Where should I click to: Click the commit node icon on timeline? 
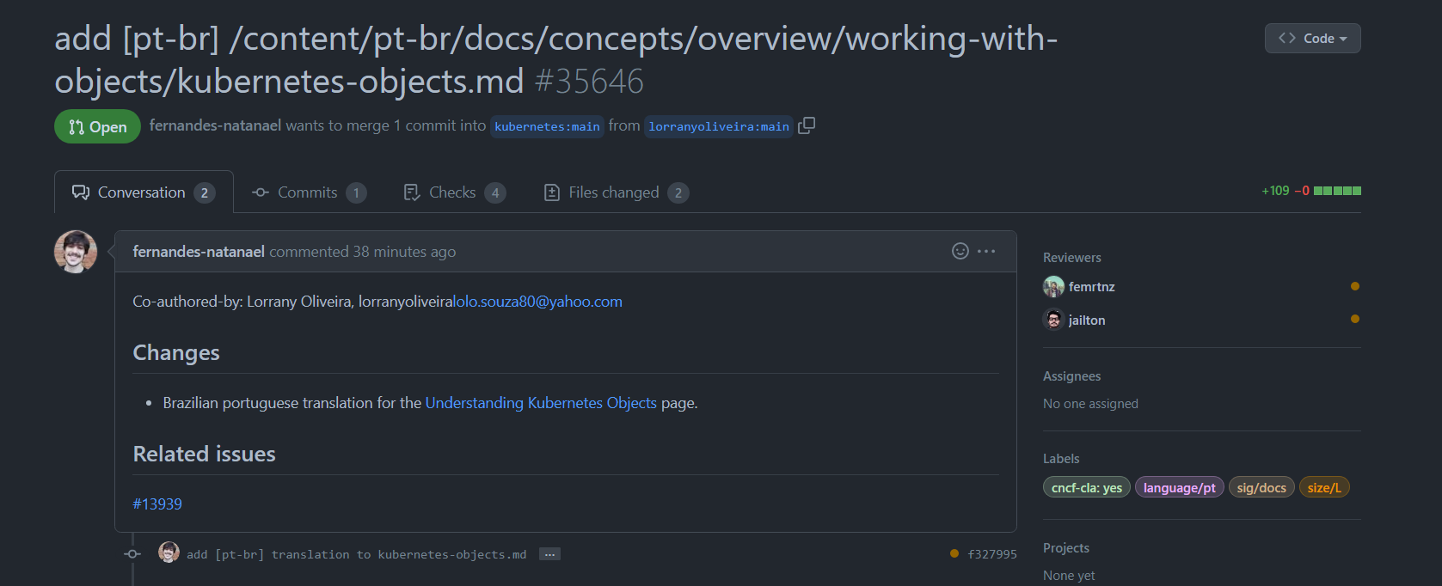point(132,554)
